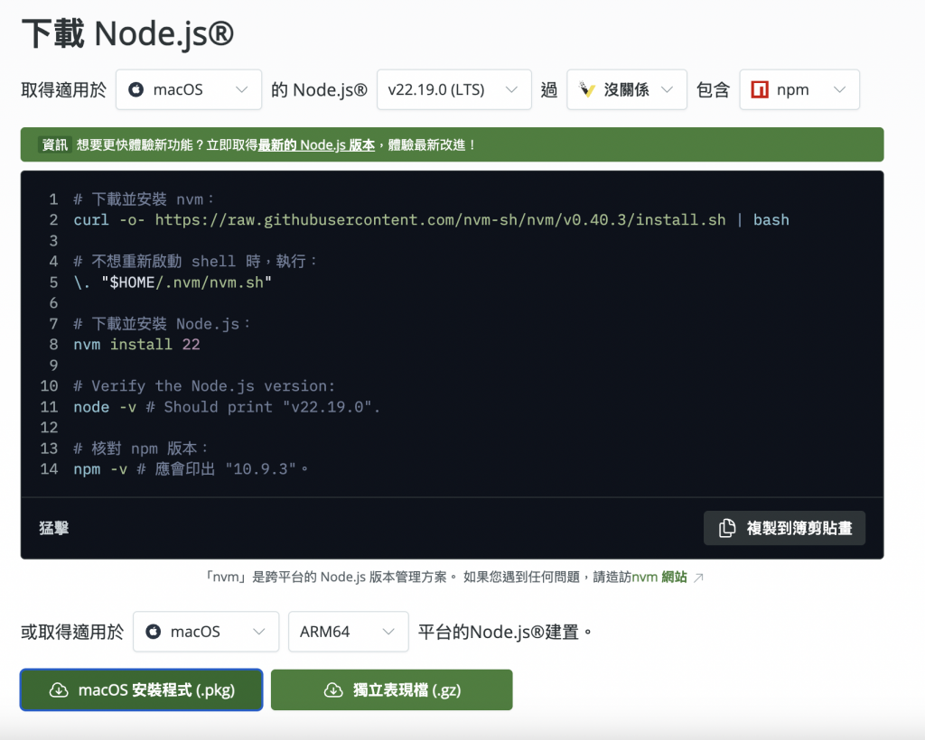The image size is (925, 740).
Task: Click the Apple logo icon in top macOS dropdown
Action: [x=136, y=89]
